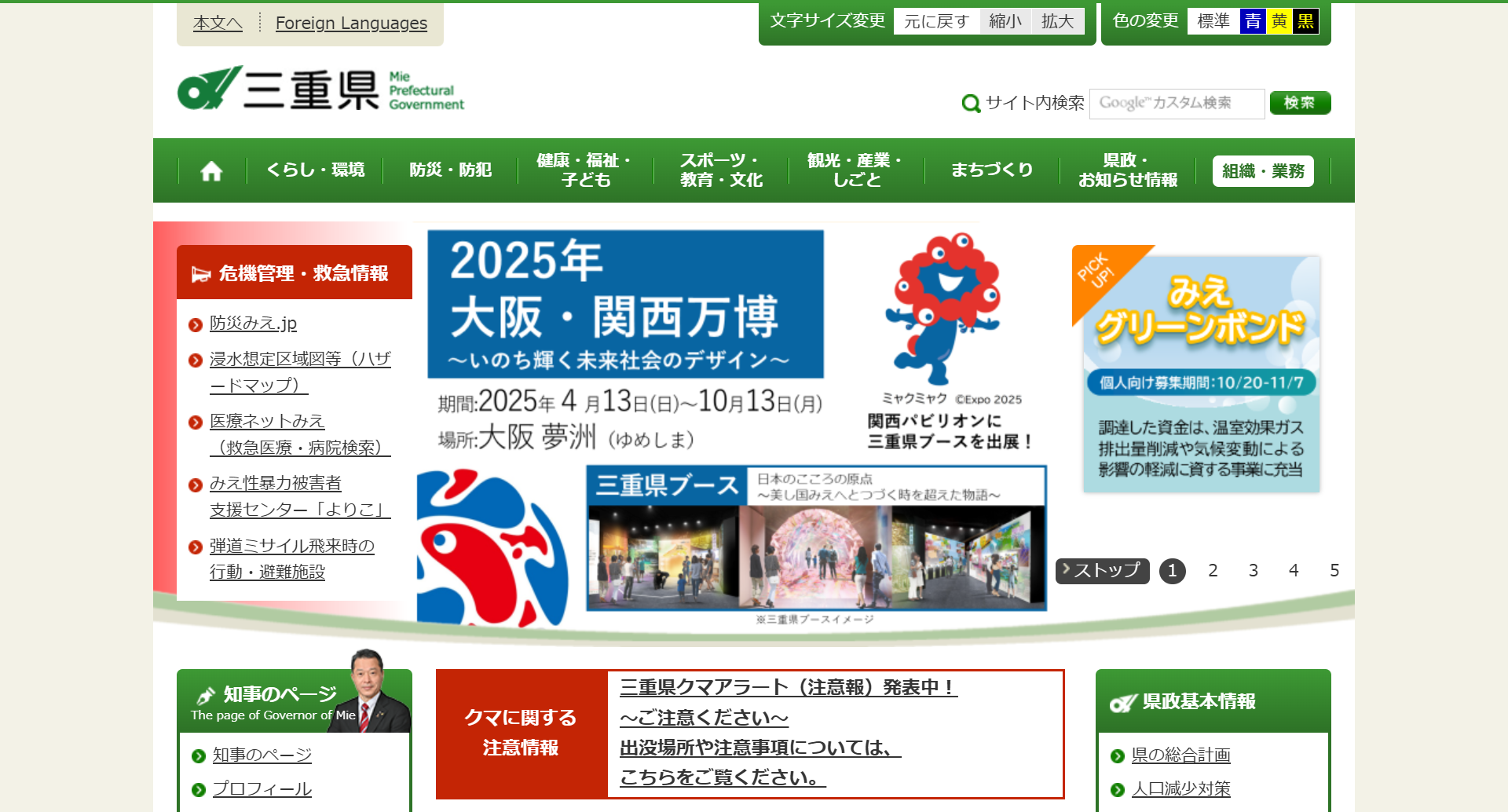Open the Foreign Languages link
The image size is (1508, 812).
click(x=351, y=24)
